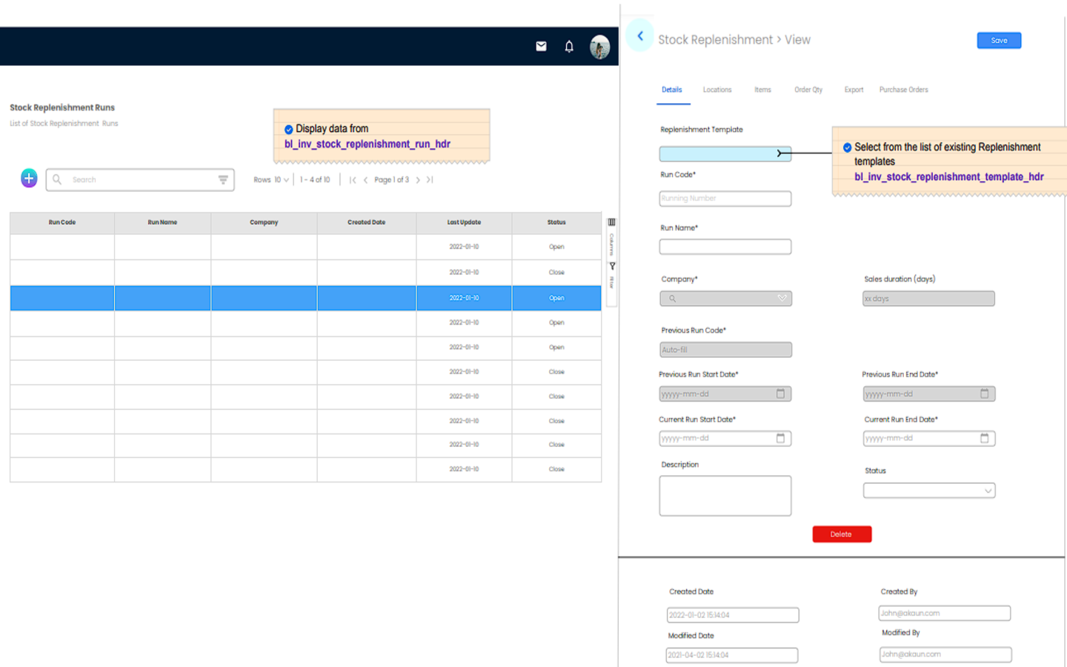Sort by Last Update column header
Image resolution: width=1067 pixels, height=667 pixels.
pyautogui.click(x=464, y=222)
